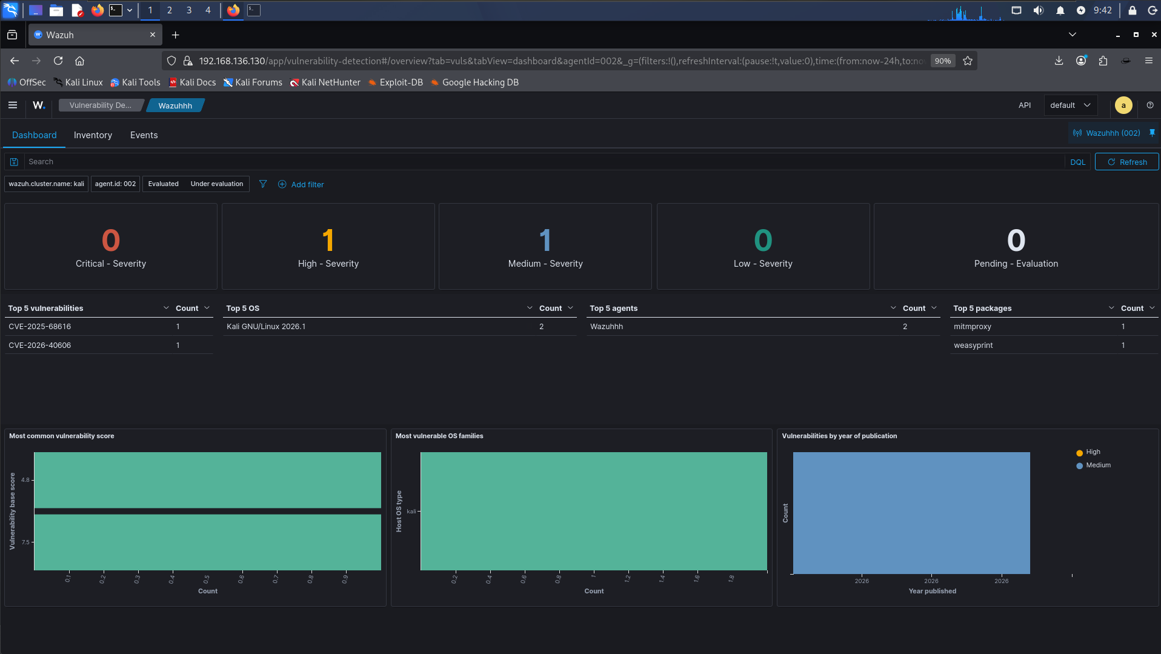1161x654 pixels.
Task: Bookmark this page with the star
Action: point(968,61)
